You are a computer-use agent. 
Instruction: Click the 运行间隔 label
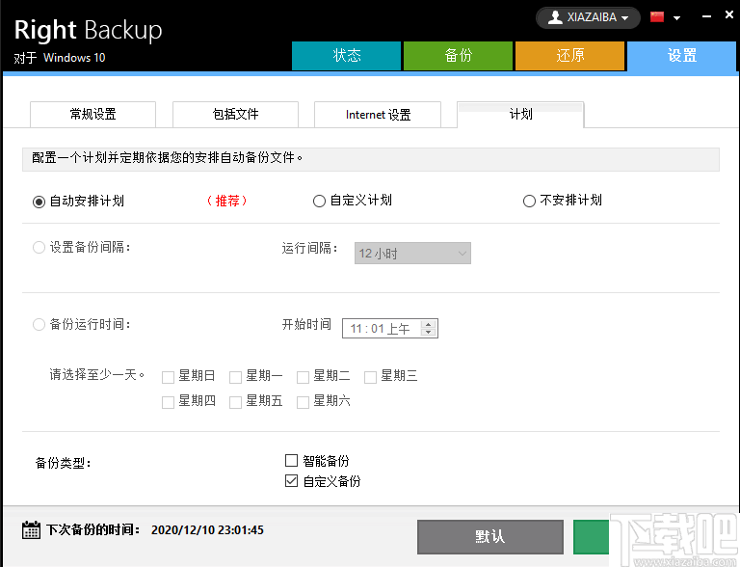tap(309, 248)
